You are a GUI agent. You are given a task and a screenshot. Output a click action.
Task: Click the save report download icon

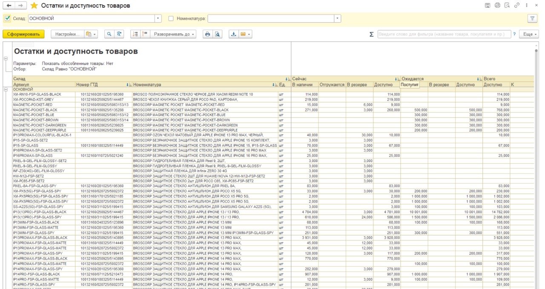tap(233, 34)
